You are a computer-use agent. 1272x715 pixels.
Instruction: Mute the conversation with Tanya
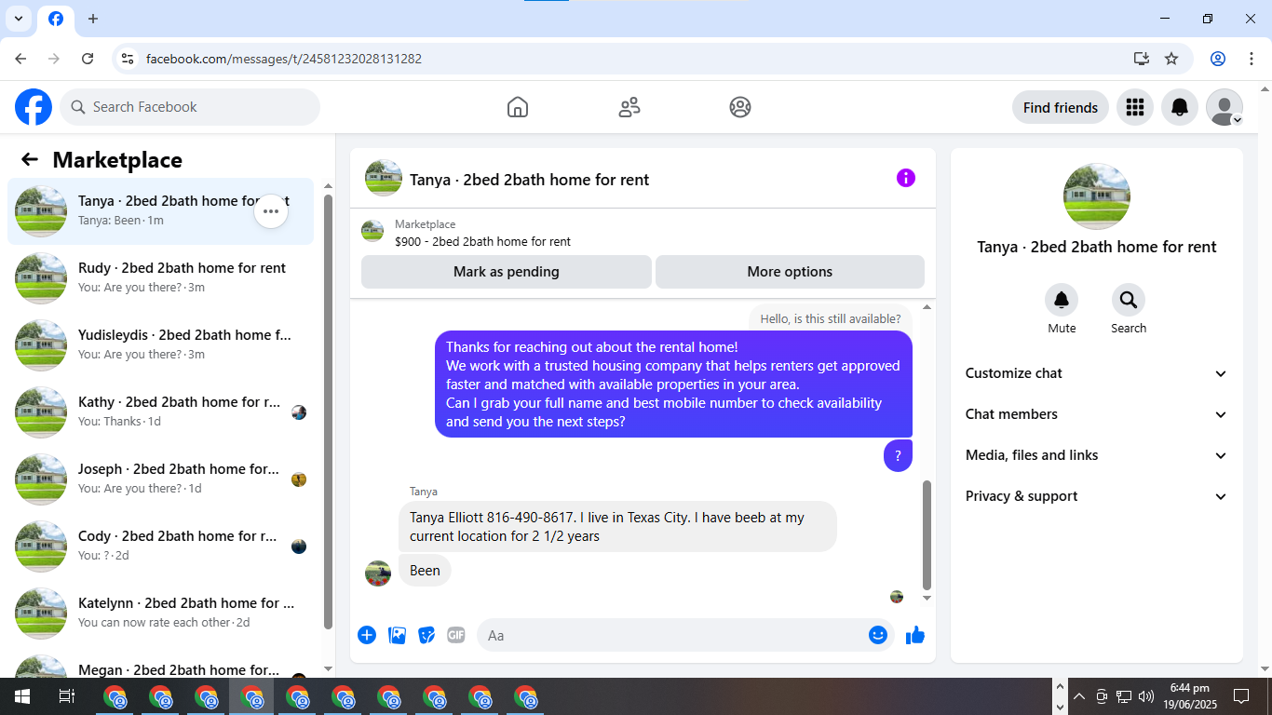(1062, 300)
